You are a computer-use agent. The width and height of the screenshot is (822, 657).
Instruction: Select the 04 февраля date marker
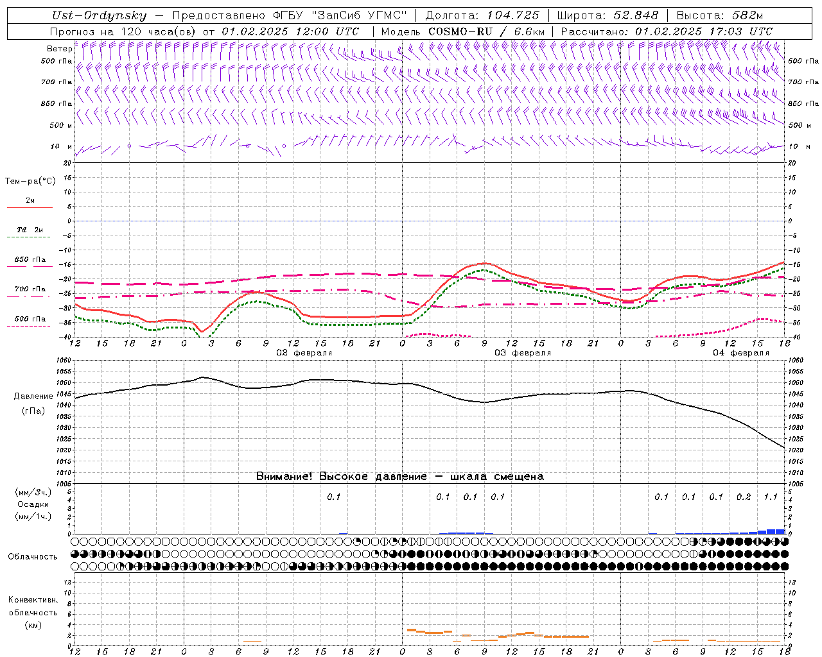(x=740, y=353)
